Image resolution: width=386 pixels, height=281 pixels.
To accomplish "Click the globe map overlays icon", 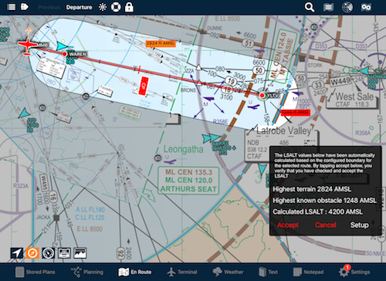I will point(347,7).
